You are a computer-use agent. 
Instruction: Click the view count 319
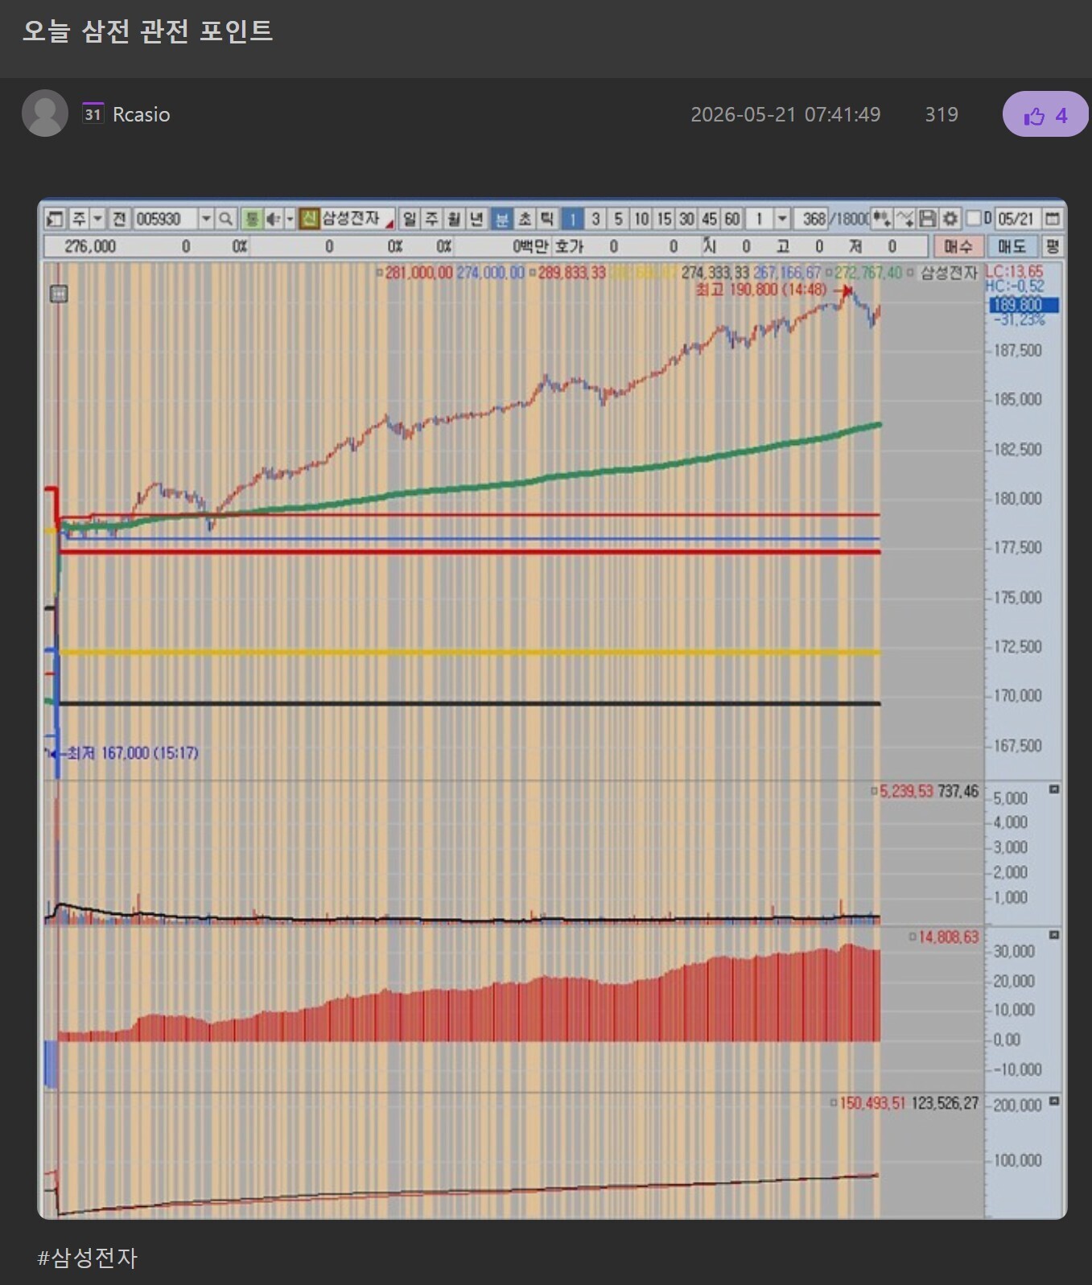point(942,114)
